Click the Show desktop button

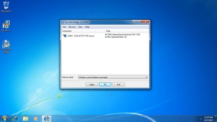pos(216,119)
